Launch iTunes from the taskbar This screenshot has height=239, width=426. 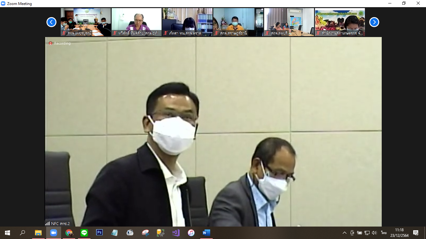pyautogui.click(x=191, y=232)
